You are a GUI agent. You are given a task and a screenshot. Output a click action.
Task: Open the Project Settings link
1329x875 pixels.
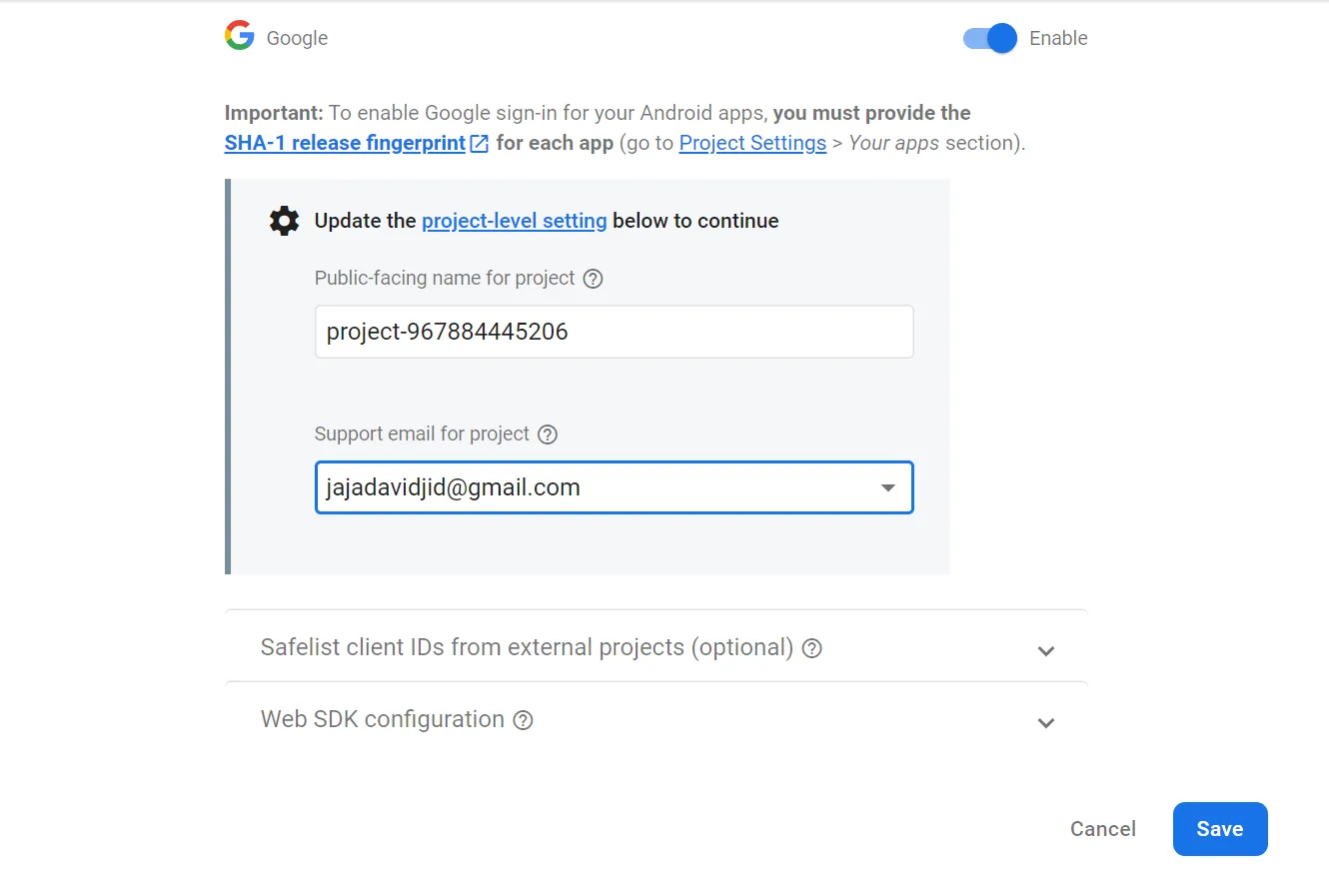[x=752, y=142]
